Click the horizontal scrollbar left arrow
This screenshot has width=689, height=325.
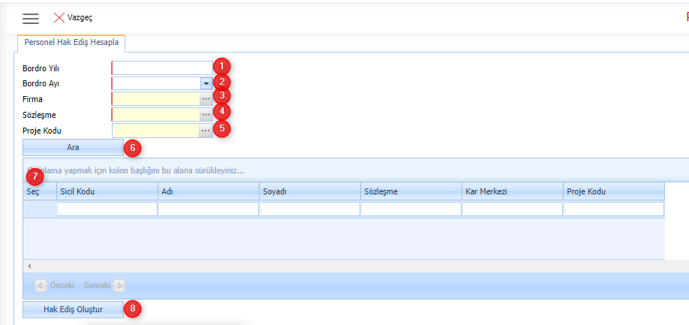[29, 266]
